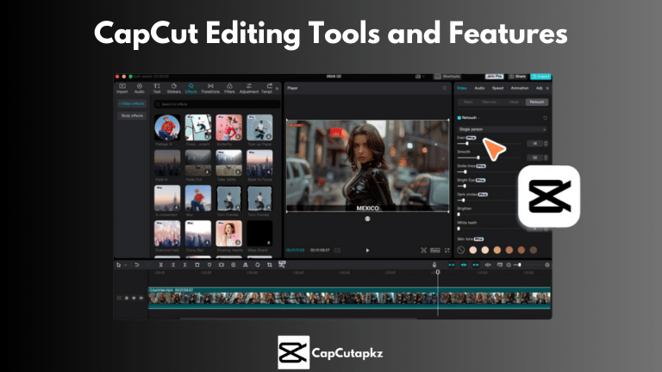Click the Rotate clip icon
The height and width of the screenshot is (372, 662).
pyautogui.click(x=258, y=265)
